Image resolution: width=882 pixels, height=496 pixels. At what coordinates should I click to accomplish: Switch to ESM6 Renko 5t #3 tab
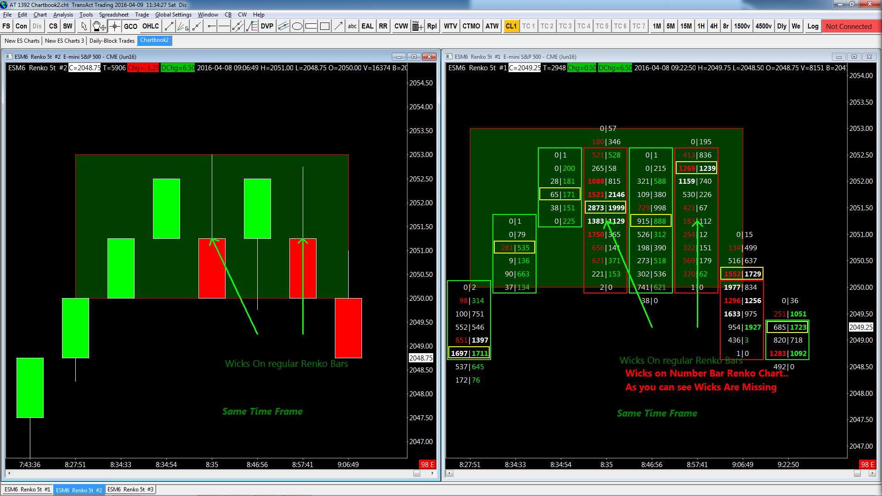(x=130, y=490)
